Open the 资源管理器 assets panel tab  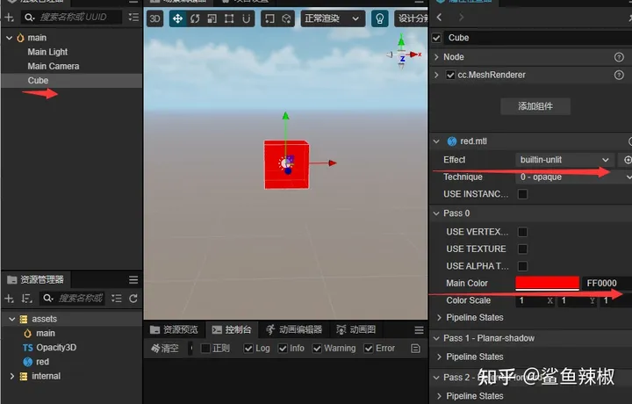pos(35,280)
